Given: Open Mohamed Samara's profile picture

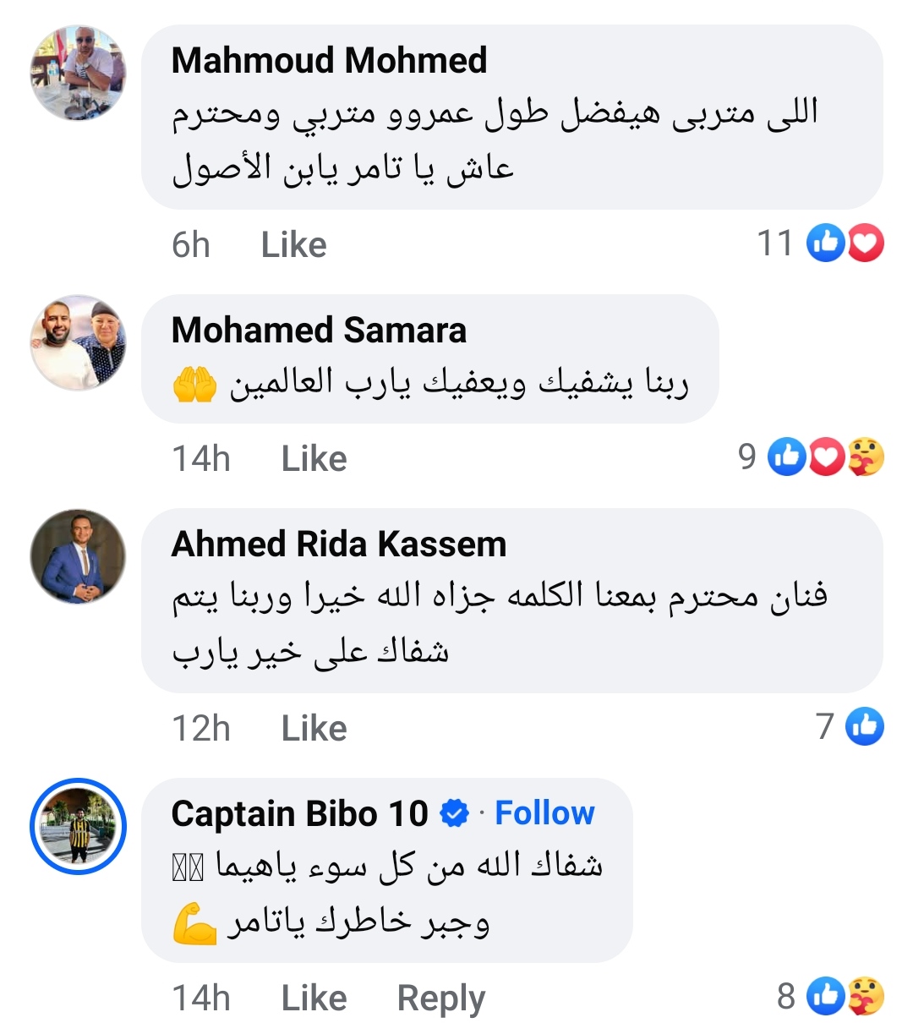Looking at the screenshot, I should [x=78, y=342].
